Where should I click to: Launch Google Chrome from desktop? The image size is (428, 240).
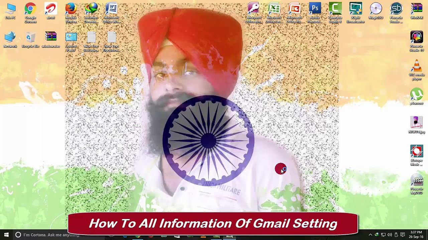point(30,13)
